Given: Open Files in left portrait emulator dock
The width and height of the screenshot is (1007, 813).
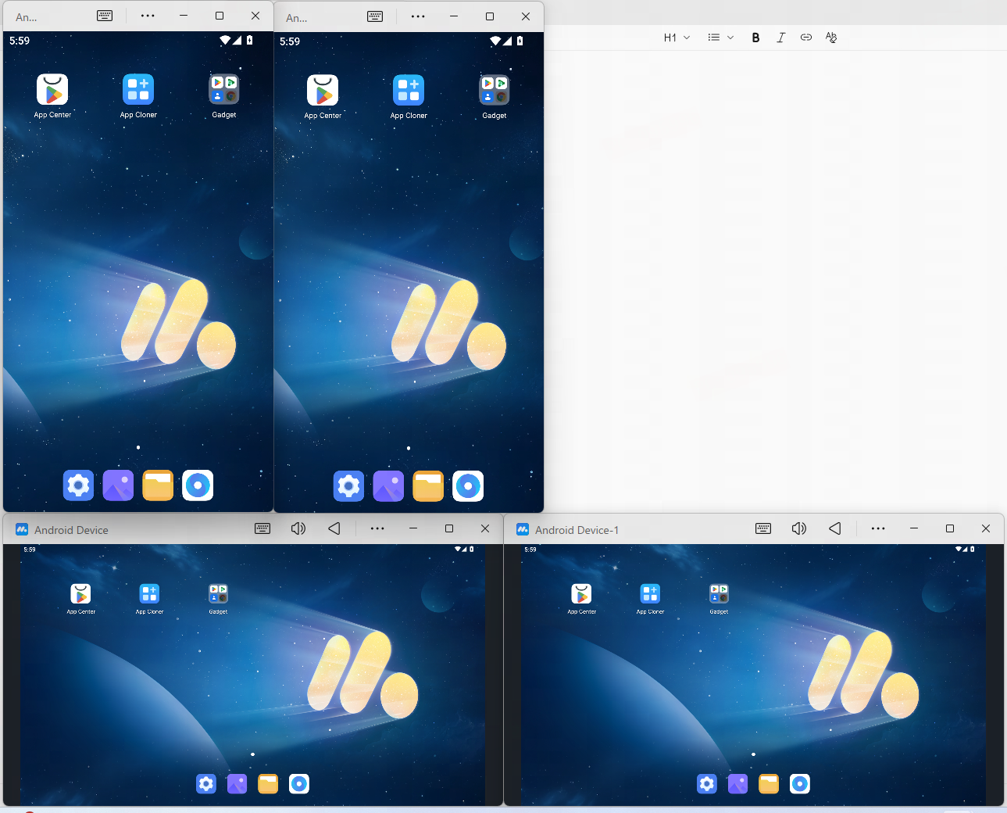Looking at the screenshot, I should click(x=158, y=485).
